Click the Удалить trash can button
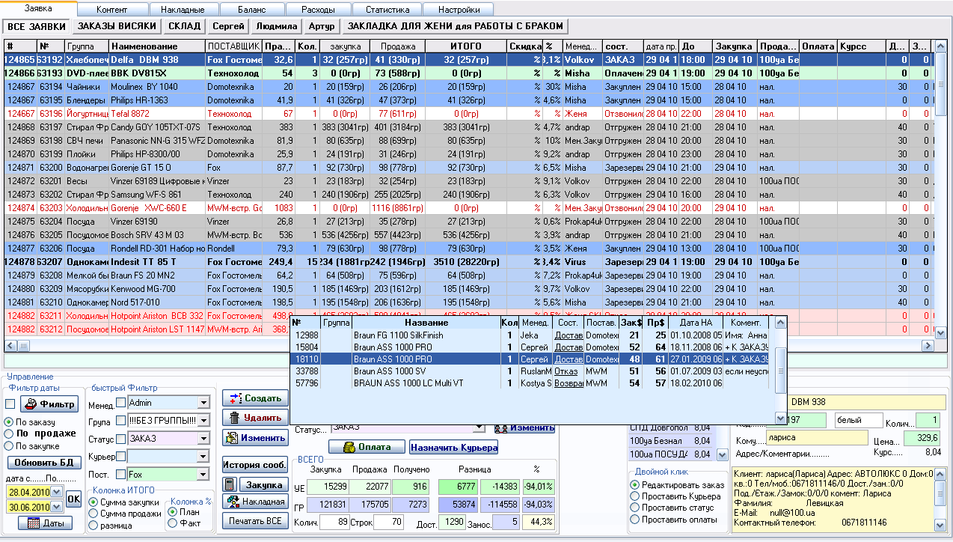Screen dimensions: 953x542 pos(255,418)
